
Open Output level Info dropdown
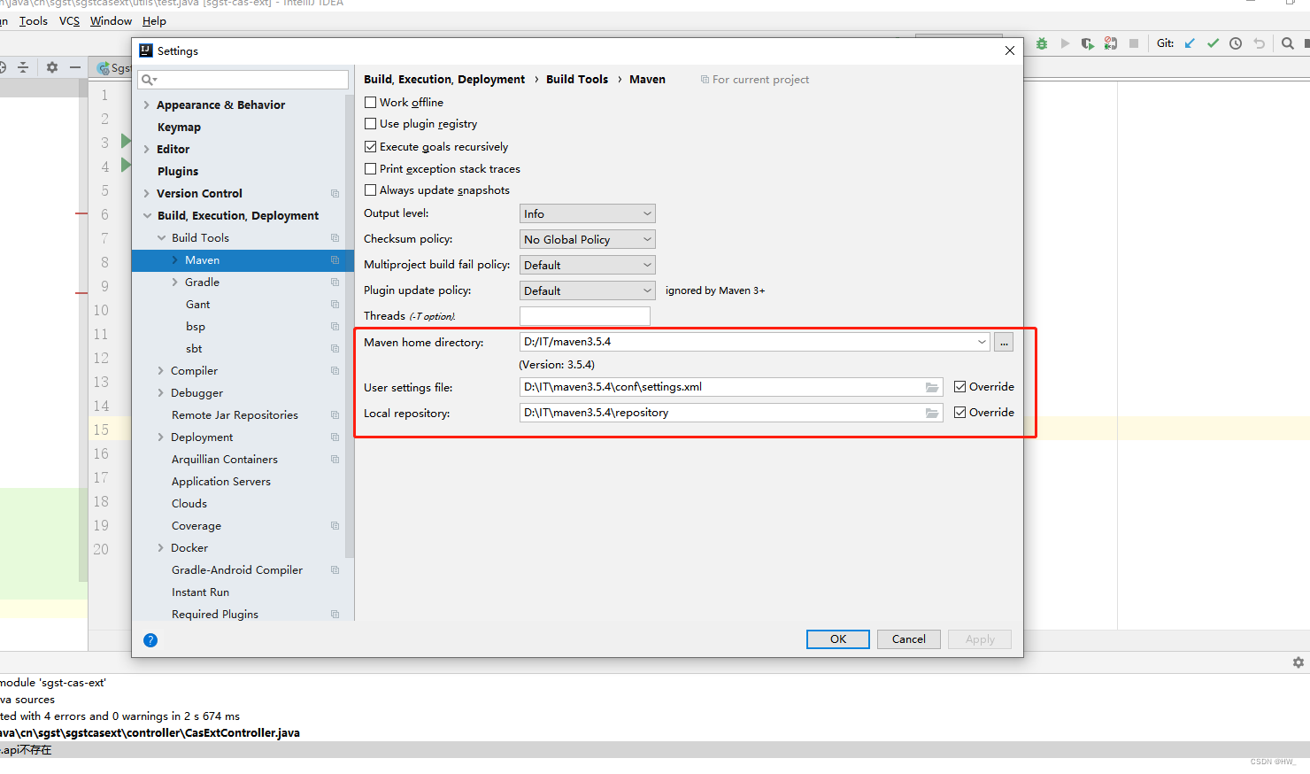(588, 213)
